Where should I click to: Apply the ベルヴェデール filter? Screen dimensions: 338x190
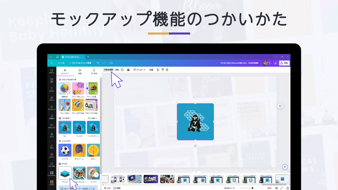click(93, 128)
